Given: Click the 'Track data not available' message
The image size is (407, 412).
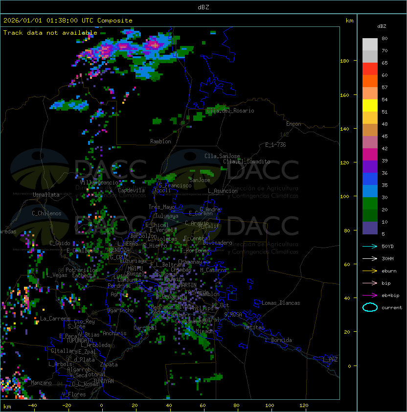Looking at the screenshot, I should [x=50, y=33].
